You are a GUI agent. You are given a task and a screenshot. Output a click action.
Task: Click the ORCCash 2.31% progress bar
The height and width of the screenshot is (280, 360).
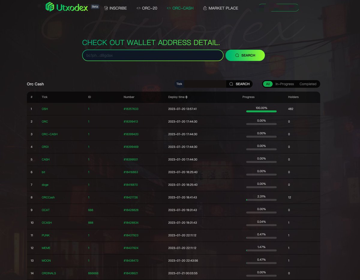[x=261, y=200]
